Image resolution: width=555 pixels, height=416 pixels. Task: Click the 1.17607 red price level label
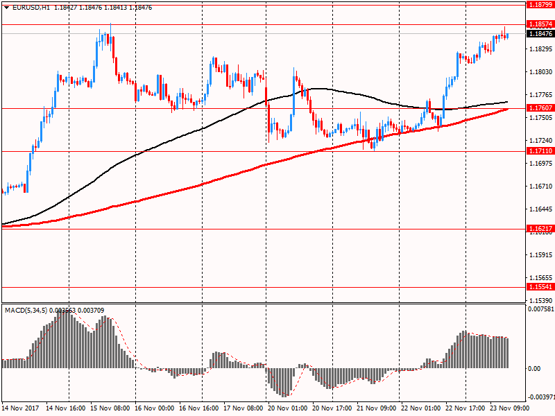coord(540,108)
